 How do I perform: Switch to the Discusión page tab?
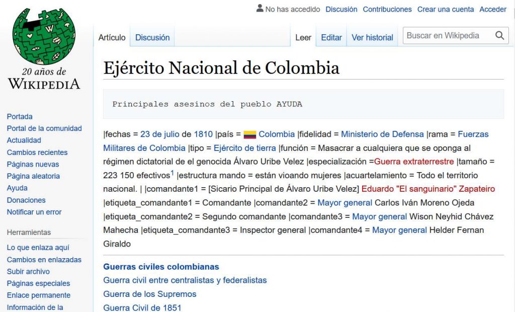[152, 37]
